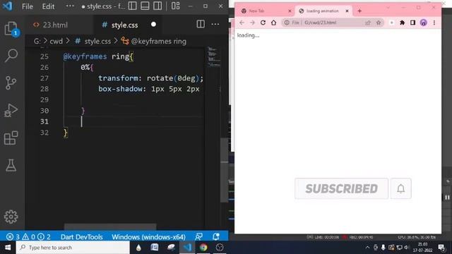Toggle secondary sidebar layout button

pos(157,6)
